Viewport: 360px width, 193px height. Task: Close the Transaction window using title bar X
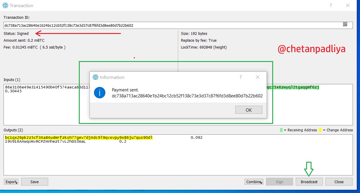coord(348,5)
